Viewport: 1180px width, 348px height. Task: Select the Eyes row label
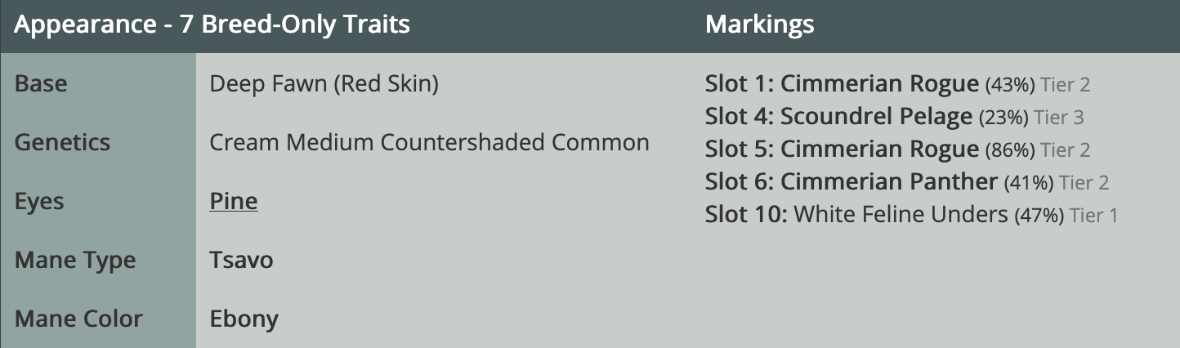(39, 201)
